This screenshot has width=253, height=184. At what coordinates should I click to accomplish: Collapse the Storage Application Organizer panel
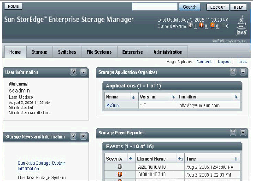(243, 72)
